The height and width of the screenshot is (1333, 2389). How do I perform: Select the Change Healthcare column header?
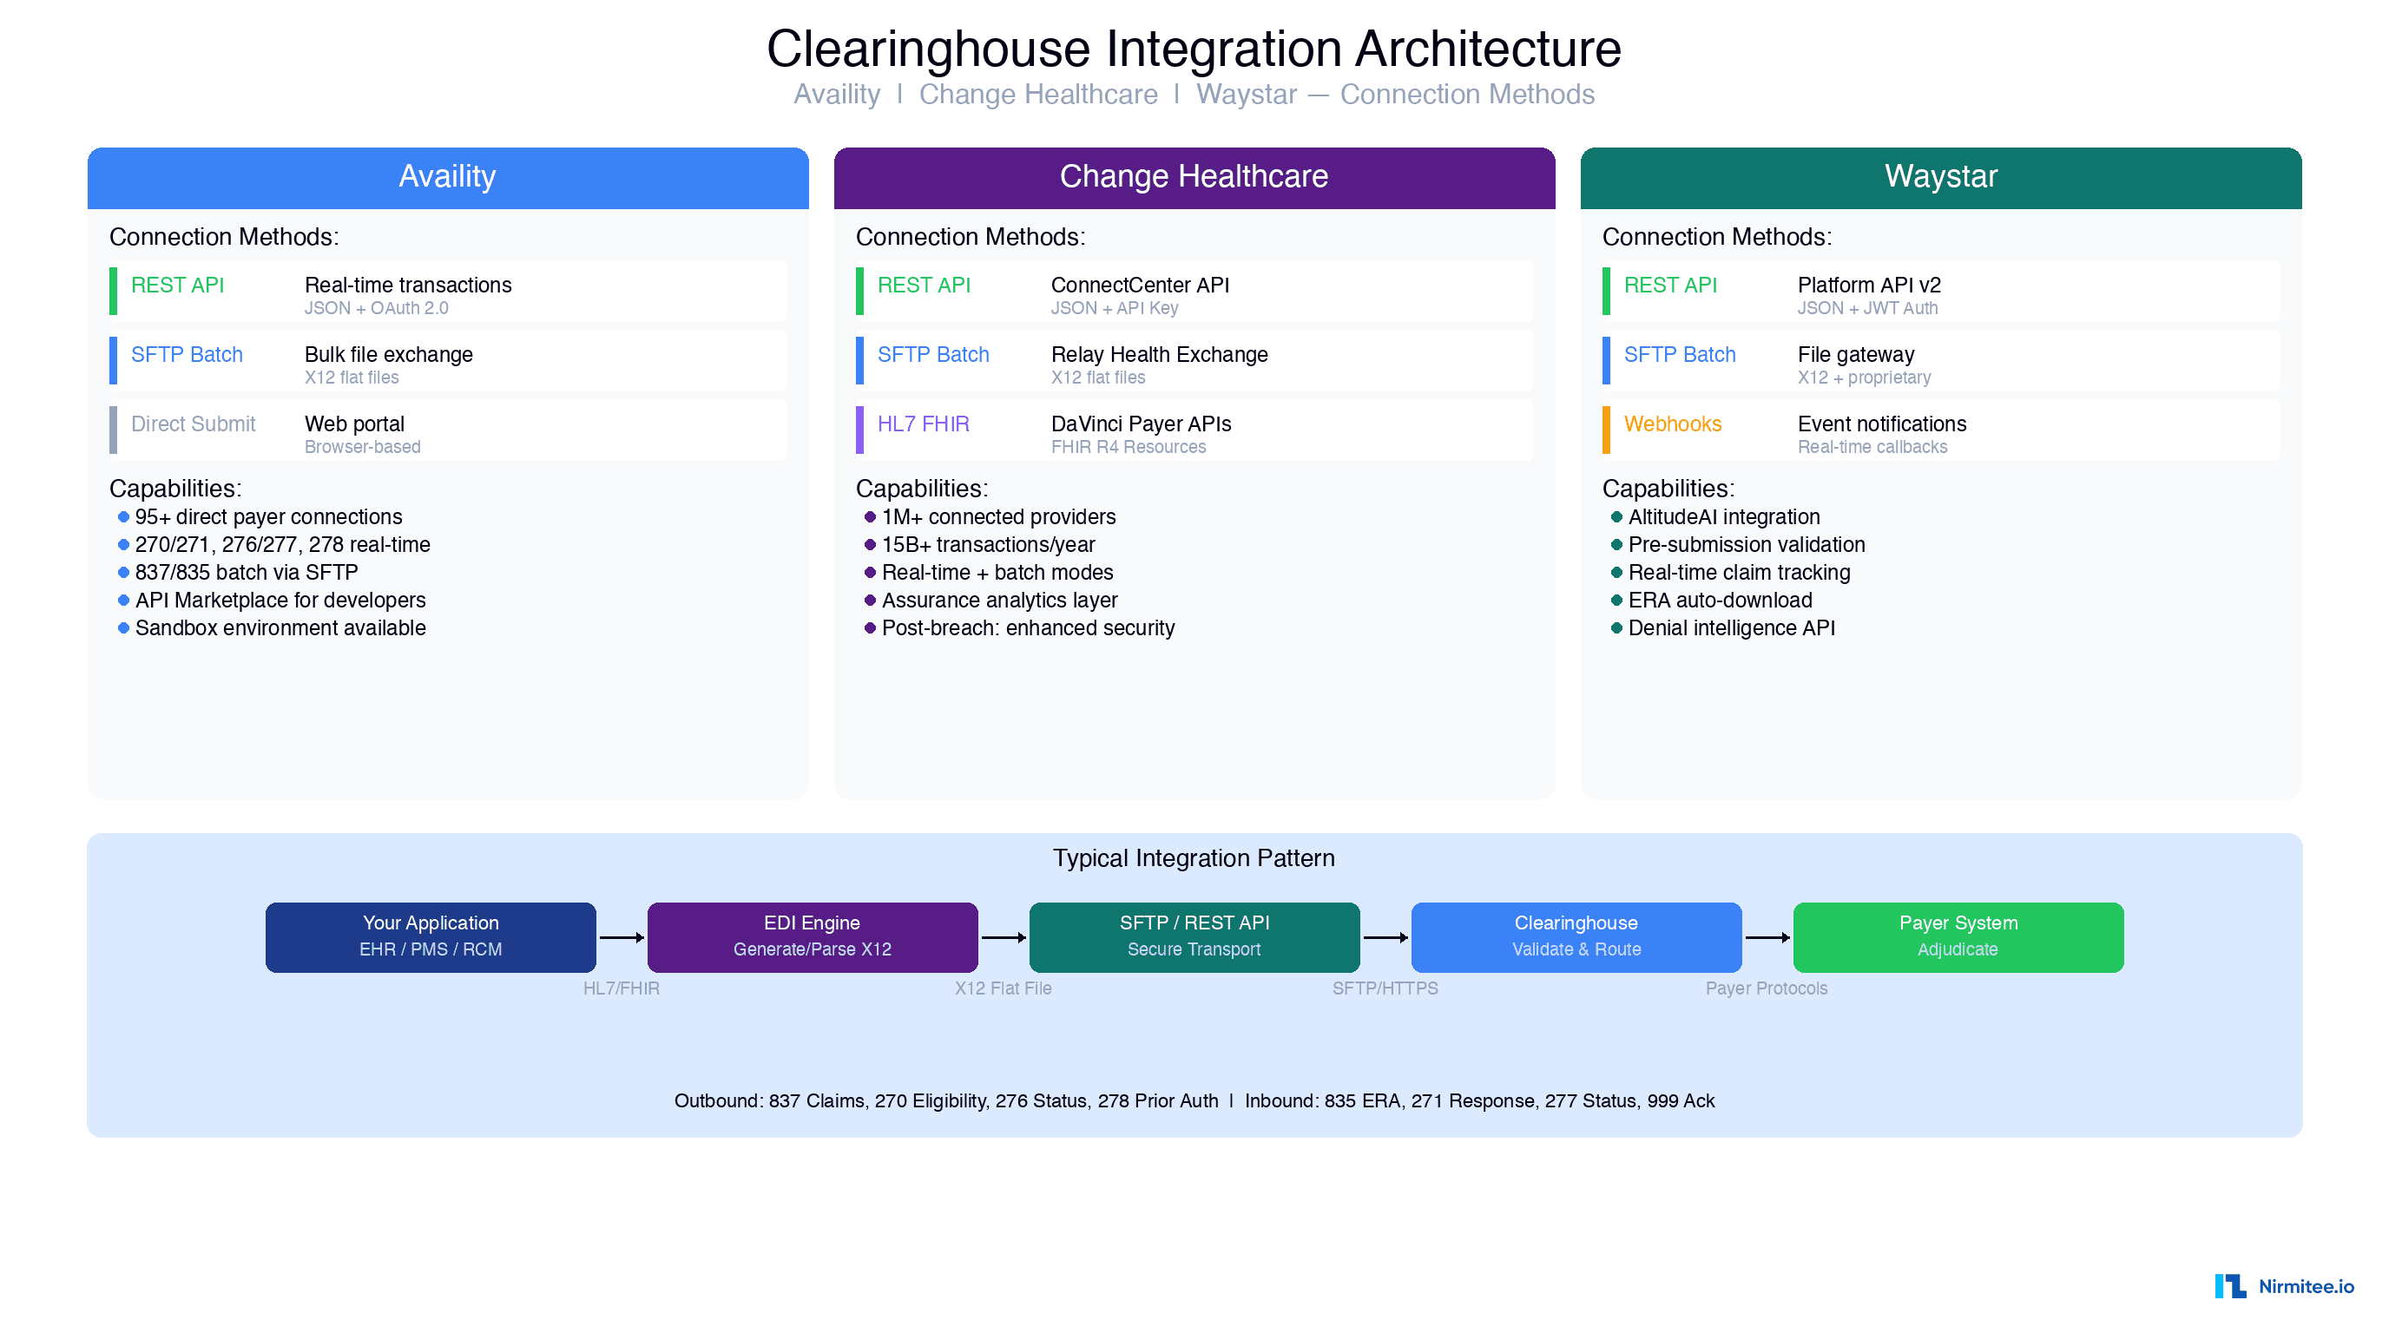(x=1194, y=177)
